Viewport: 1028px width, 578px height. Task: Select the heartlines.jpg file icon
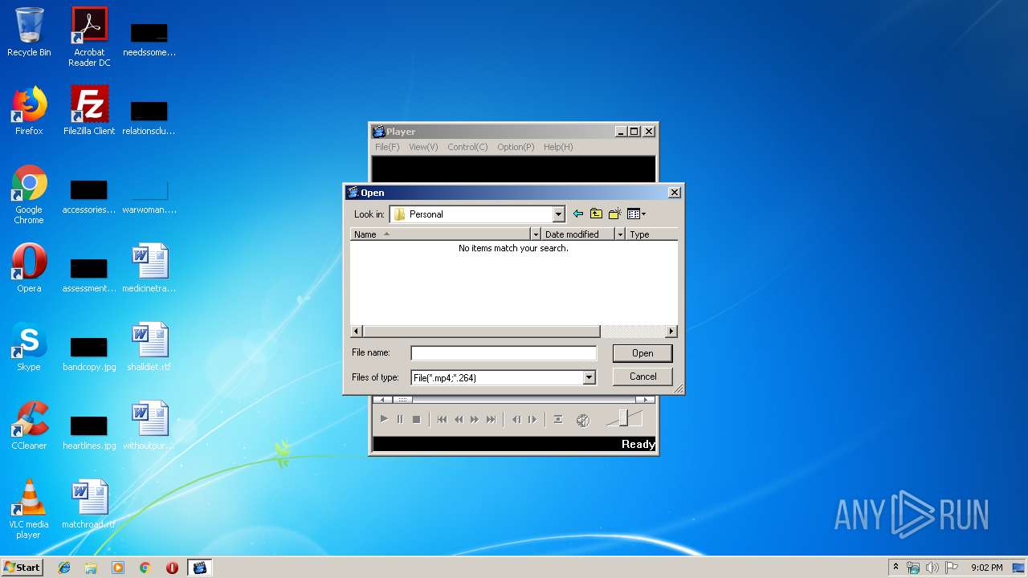(x=89, y=432)
